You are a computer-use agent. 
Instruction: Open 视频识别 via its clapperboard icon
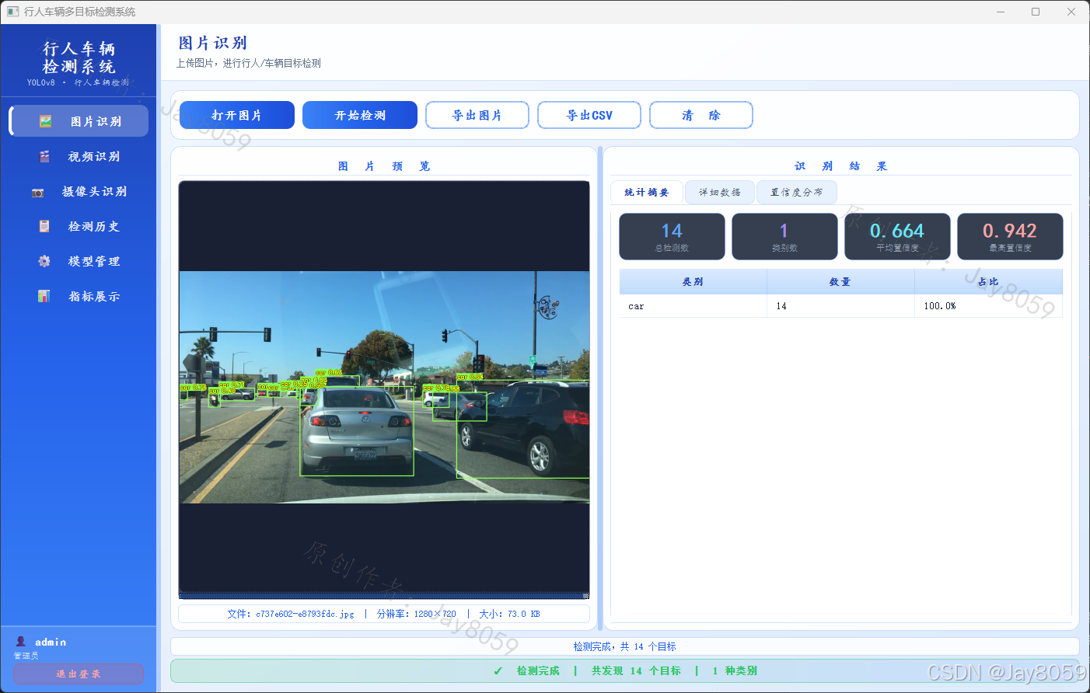(44, 156)
